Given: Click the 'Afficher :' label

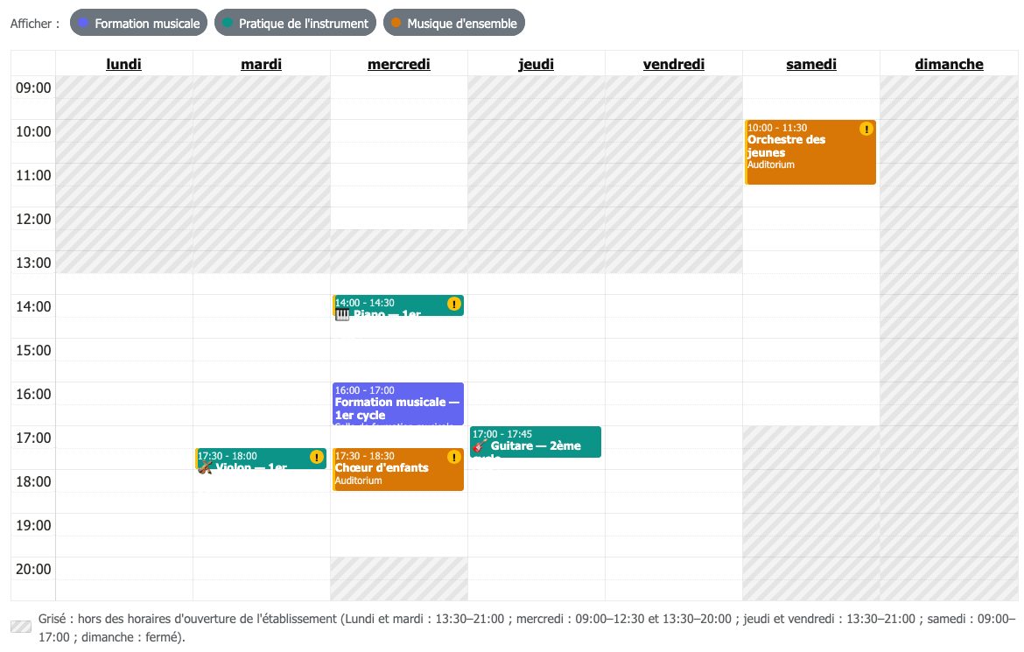Looking at the screenshot, I should [35, 24].
